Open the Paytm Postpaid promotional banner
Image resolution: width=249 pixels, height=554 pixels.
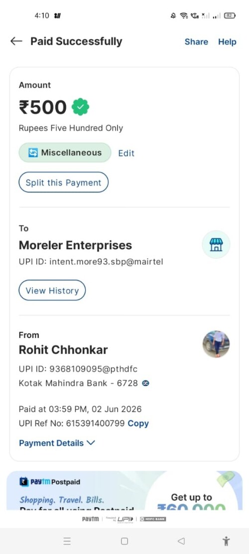pyautogui.click(x=124, y=490)
